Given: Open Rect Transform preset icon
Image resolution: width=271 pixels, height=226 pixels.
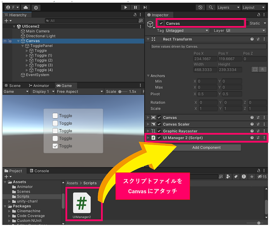Looking at the screenshot, I should [x=258, y=39].
